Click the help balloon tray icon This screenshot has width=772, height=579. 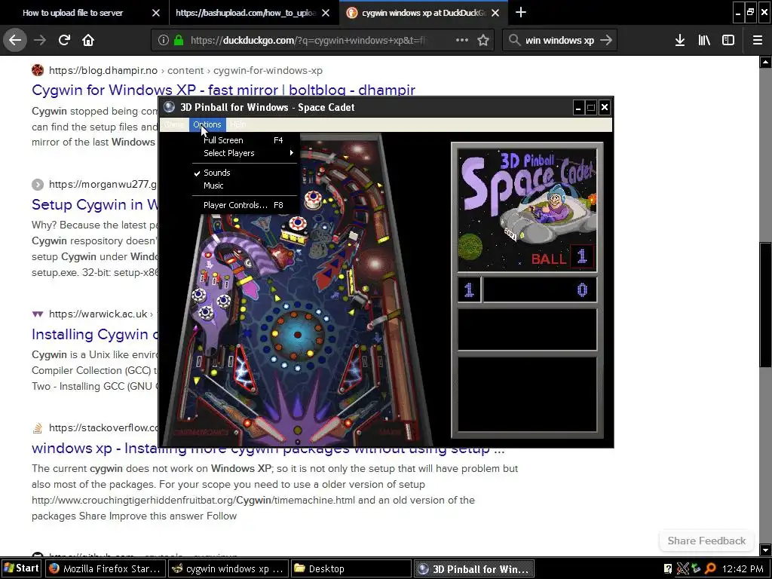[668, 568]
